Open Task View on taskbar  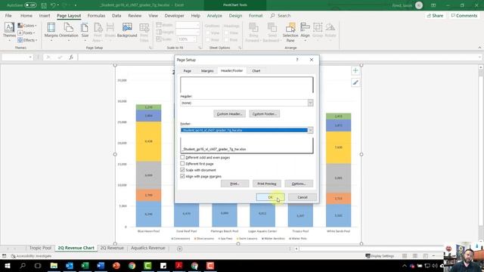38,265
